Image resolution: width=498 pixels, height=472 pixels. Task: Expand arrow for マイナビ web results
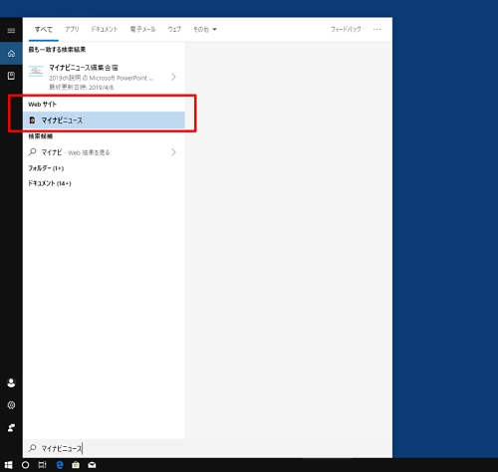tap(173, 152)
